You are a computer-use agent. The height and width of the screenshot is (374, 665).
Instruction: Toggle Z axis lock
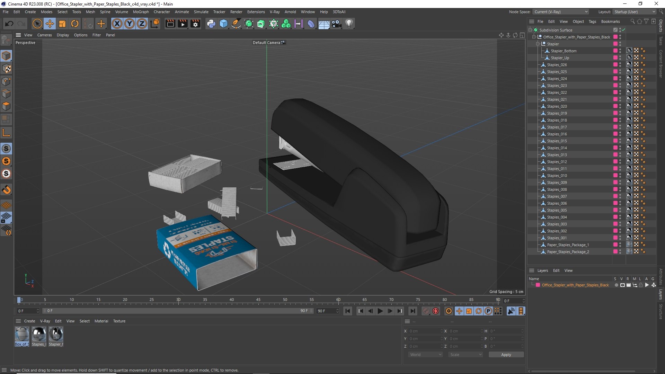142,24
